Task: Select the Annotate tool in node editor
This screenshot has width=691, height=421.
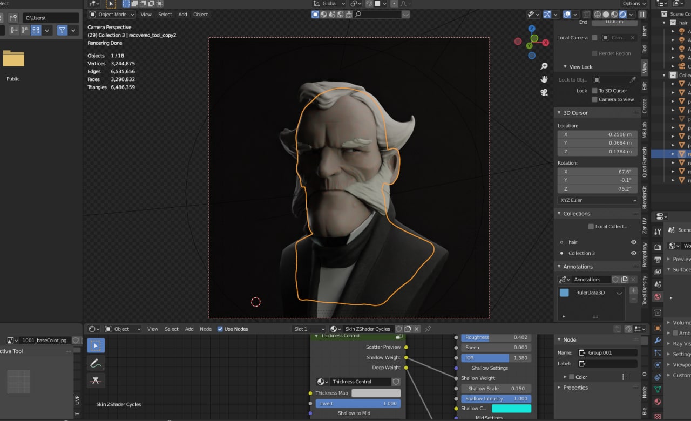Action: [96, 363]
